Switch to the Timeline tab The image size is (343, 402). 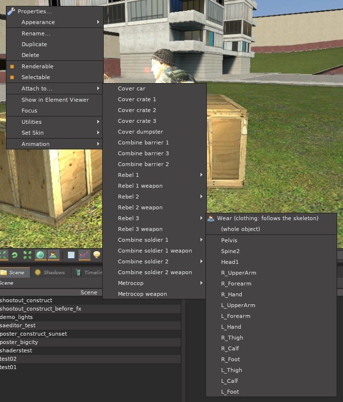87,273
